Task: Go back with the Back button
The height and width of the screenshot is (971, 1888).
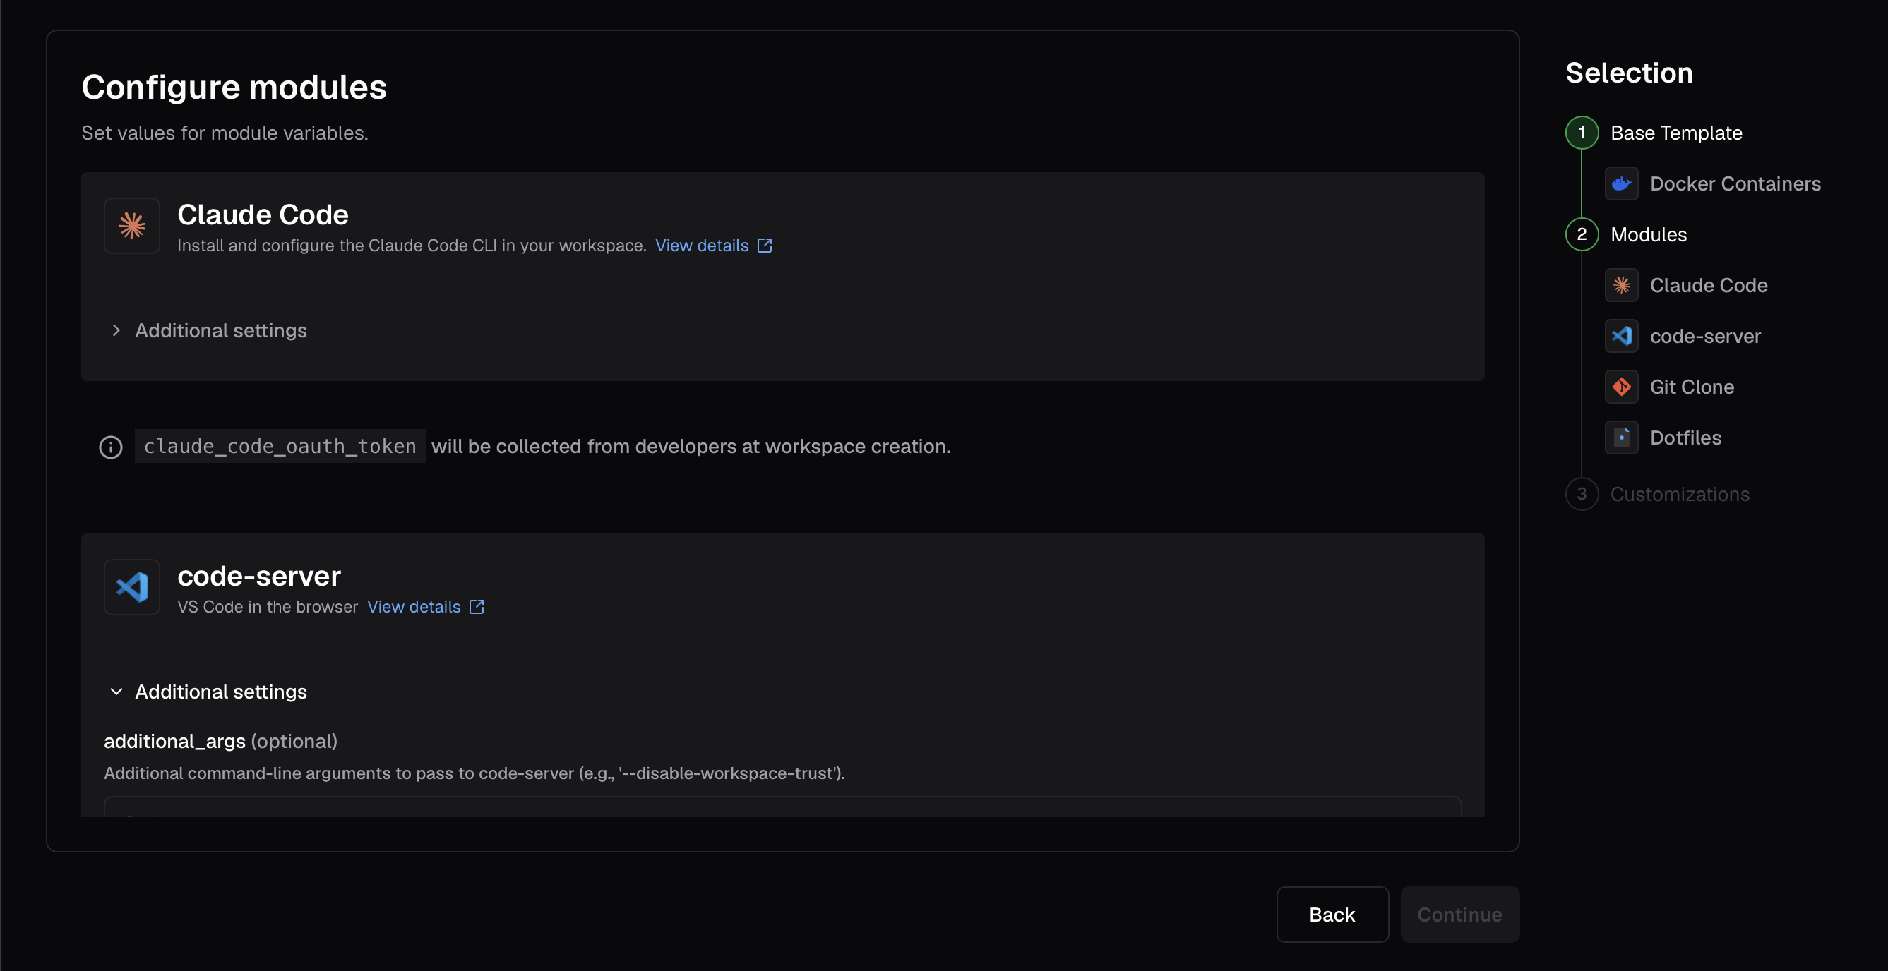Action: (1332, 914)
